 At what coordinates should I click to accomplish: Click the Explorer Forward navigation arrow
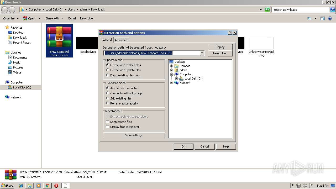(12, 10)
